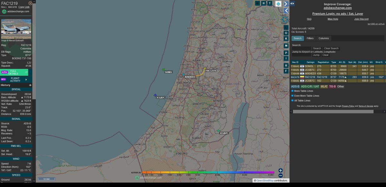The width and height of the screenshot is (386, 187).
Task: Click the K map control button
Action: (286, 39)
